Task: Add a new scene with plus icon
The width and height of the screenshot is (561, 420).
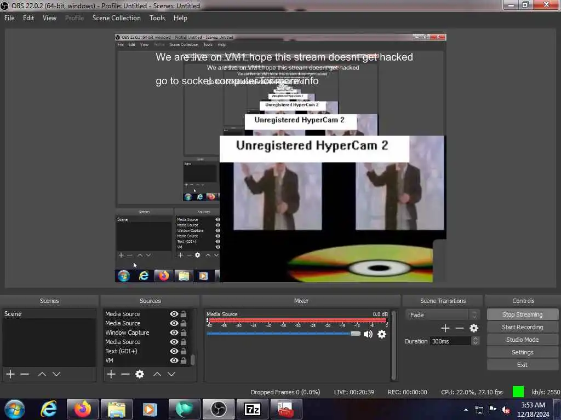Action: pyautogui.click(x=10, y=374)
